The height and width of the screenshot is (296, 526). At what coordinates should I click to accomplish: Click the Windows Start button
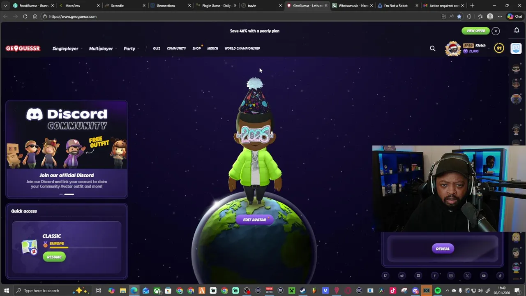point(6,291)
